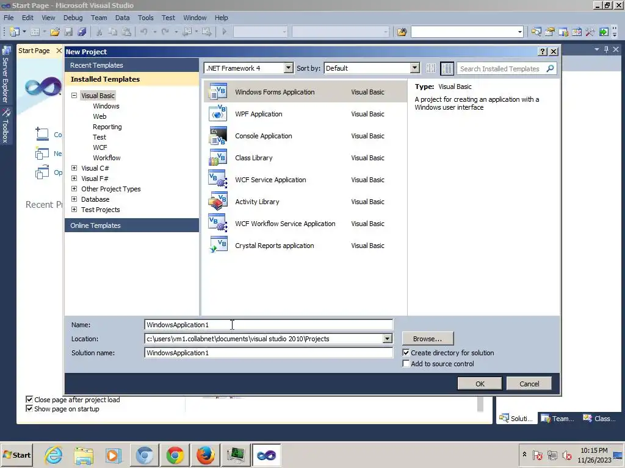Image resolution: width=625 pixels, height=468 pixels.
Task: Select Windows Forms Application template icon
Action: [x=218, y=91]
